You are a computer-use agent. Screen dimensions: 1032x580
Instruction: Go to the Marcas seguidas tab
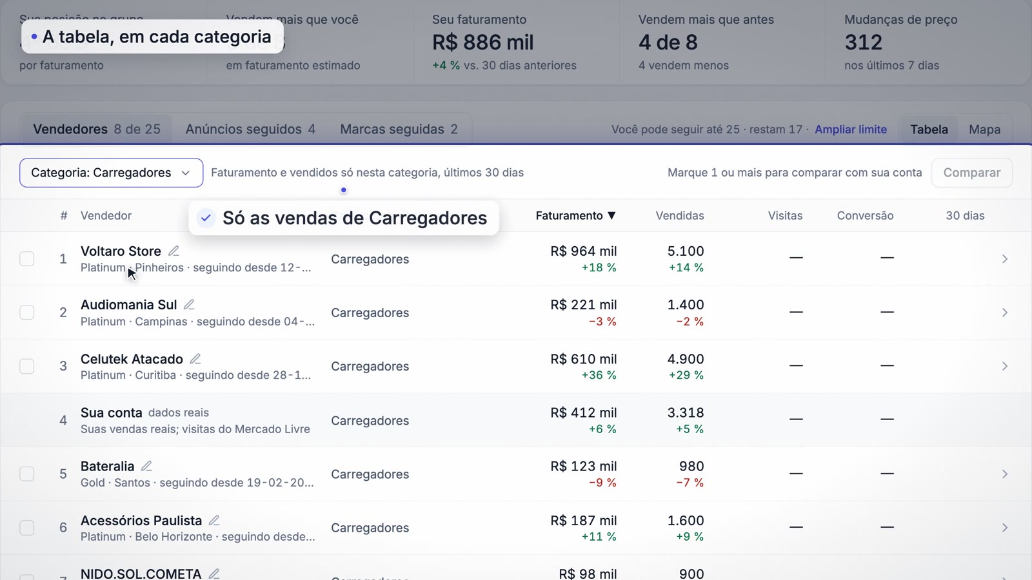point(399,129)
